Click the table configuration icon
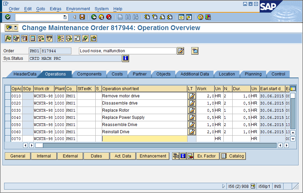The image size is (303, 193). tap(293, 89)
